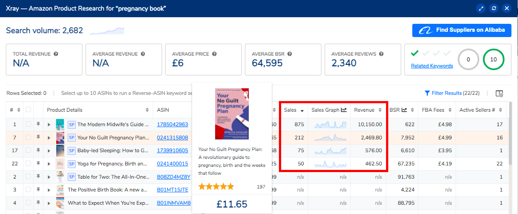
Task: Click SP badge on Yoga for Pregnancy
Action: click(71, 164)
